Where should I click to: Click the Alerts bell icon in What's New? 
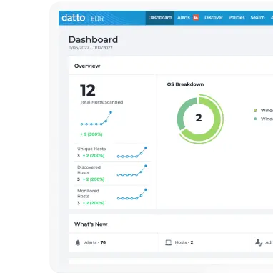coord(78,242)
